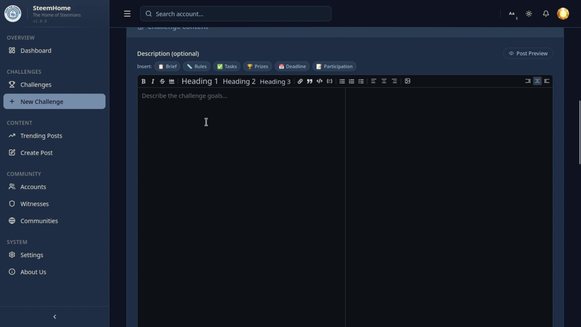581x327 pixels.
Task: Change the font size setting
Action: [513, 14]
